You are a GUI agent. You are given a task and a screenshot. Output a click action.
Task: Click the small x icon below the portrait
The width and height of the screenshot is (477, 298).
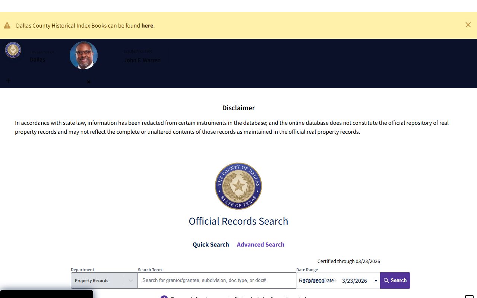[x=89, y=82]
